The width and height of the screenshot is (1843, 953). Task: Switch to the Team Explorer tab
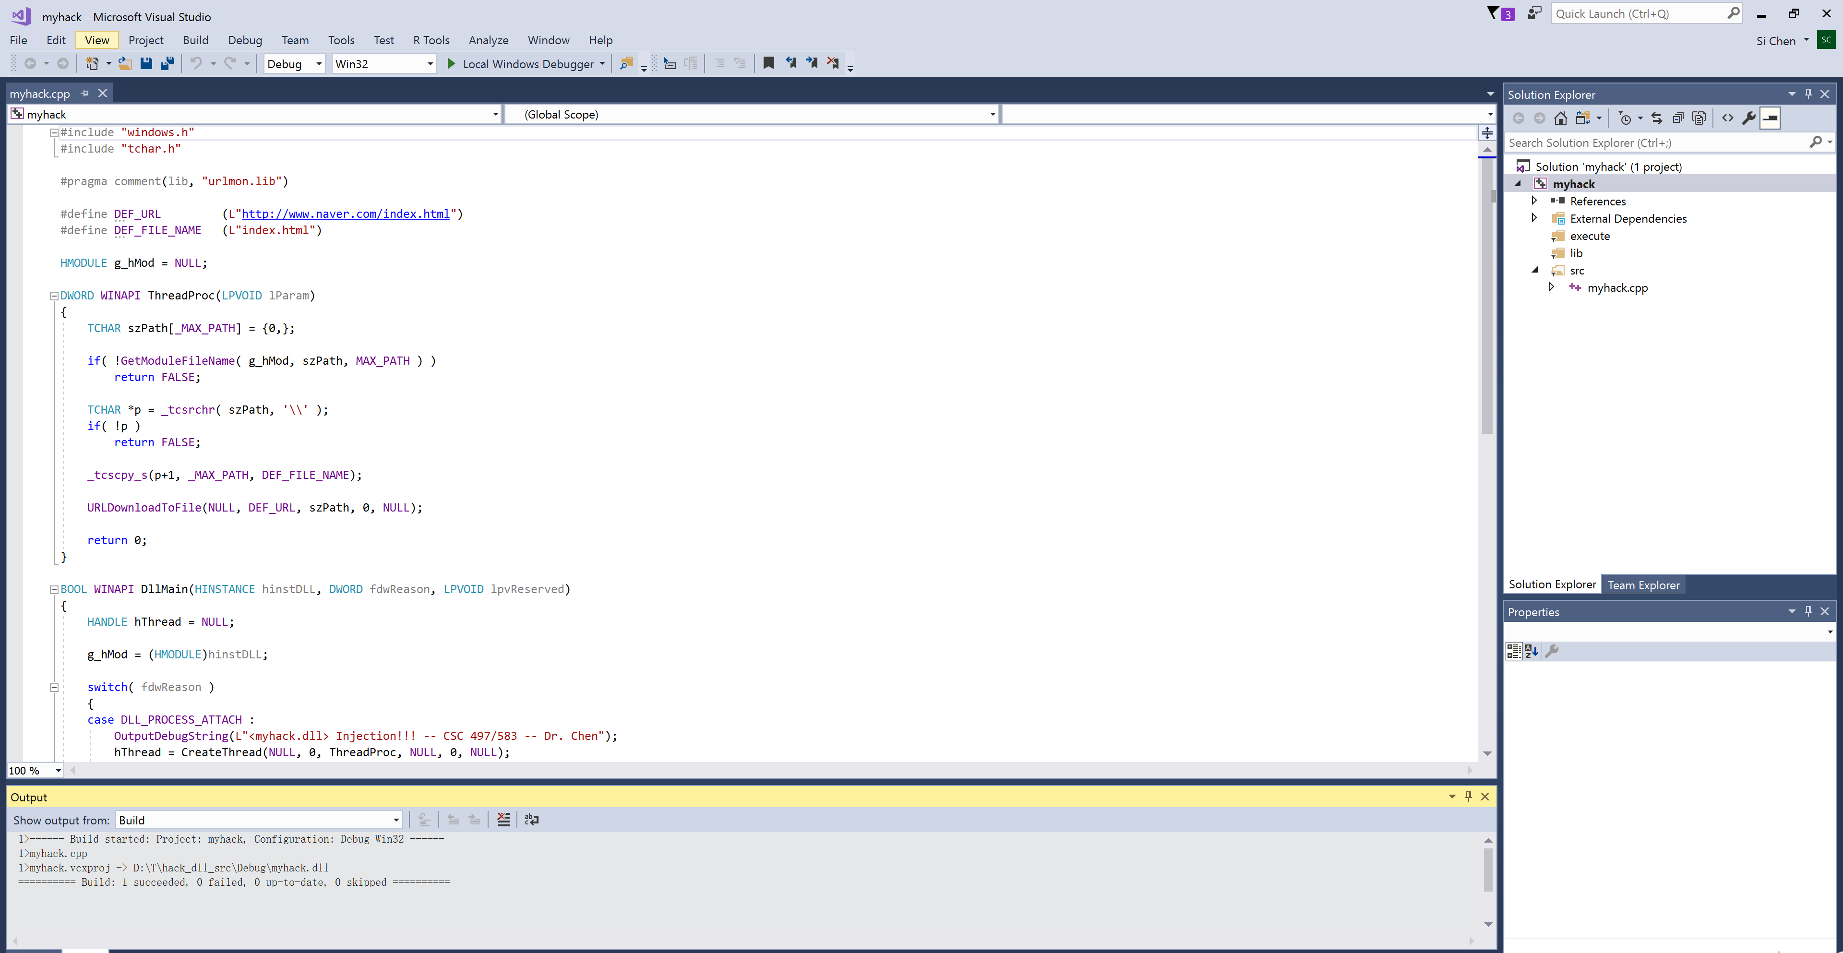1643,585
